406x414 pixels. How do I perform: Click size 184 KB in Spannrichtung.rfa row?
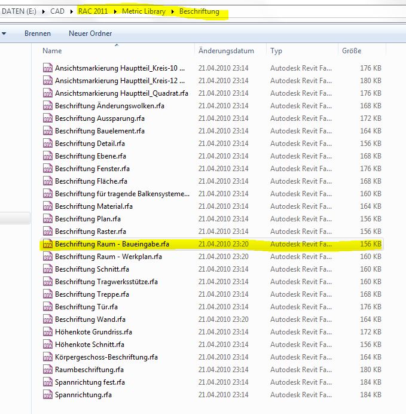click(x=371, y=395)
